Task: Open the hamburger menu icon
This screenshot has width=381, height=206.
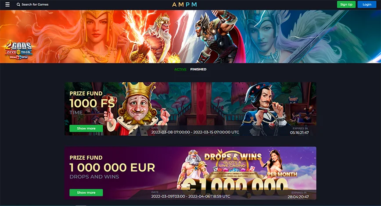Action: coord(7,4)
